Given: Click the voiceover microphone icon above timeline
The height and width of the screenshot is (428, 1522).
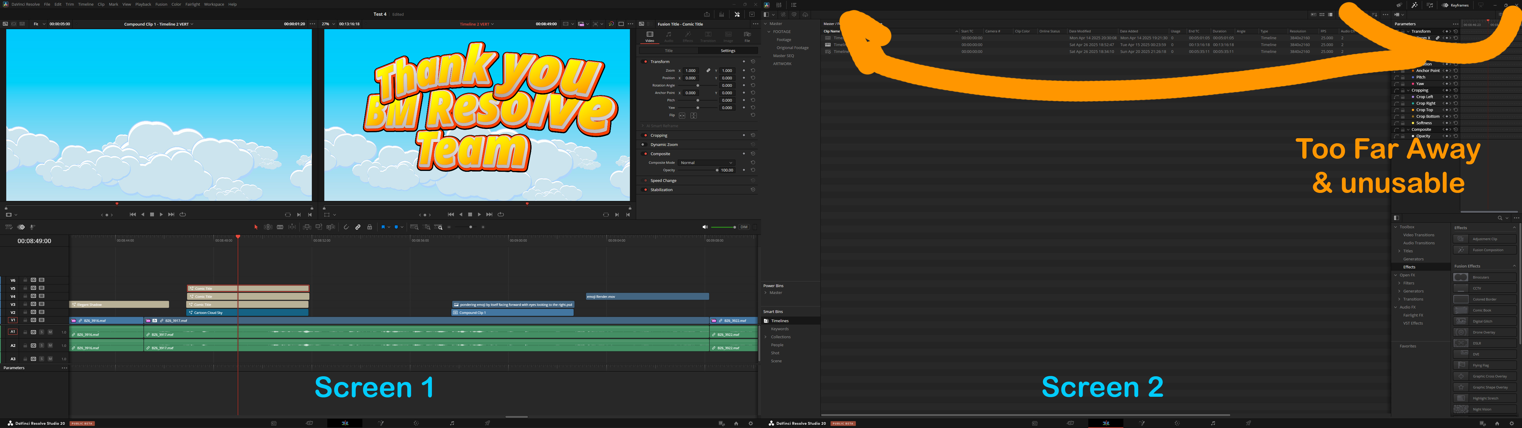Looking at the screenshot, I should [32, 227].
